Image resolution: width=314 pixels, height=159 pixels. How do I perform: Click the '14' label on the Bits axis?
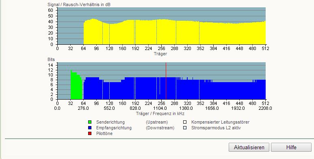[x=50, y=65]
